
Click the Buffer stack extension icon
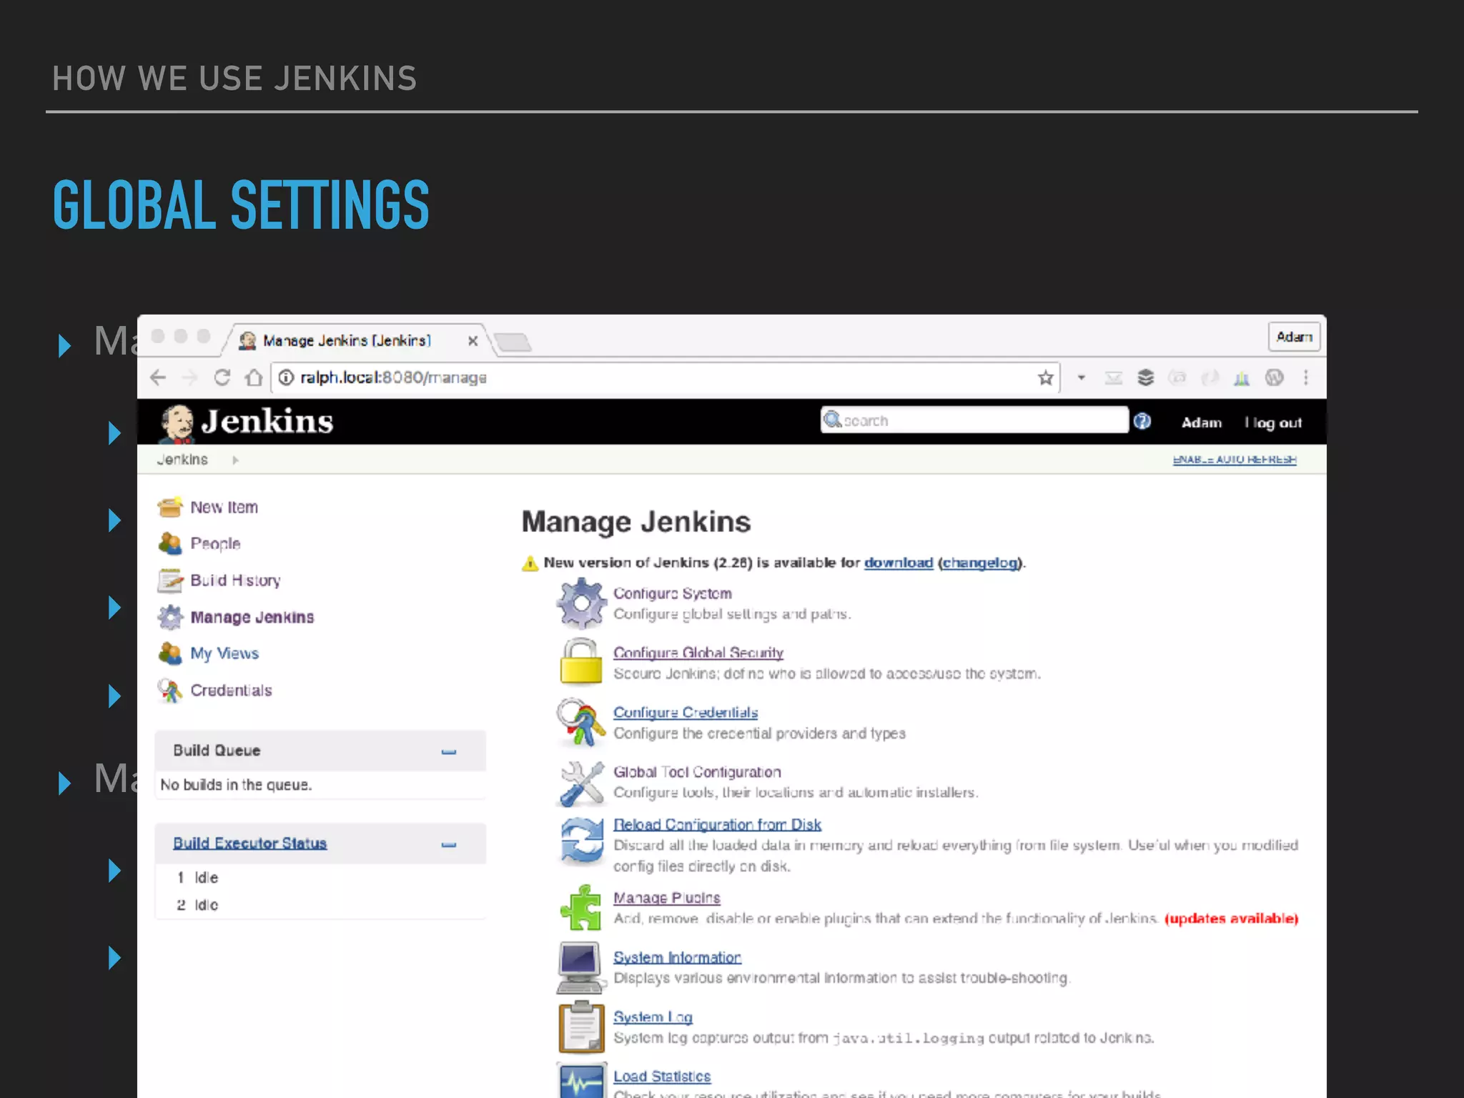(1146, 377)
